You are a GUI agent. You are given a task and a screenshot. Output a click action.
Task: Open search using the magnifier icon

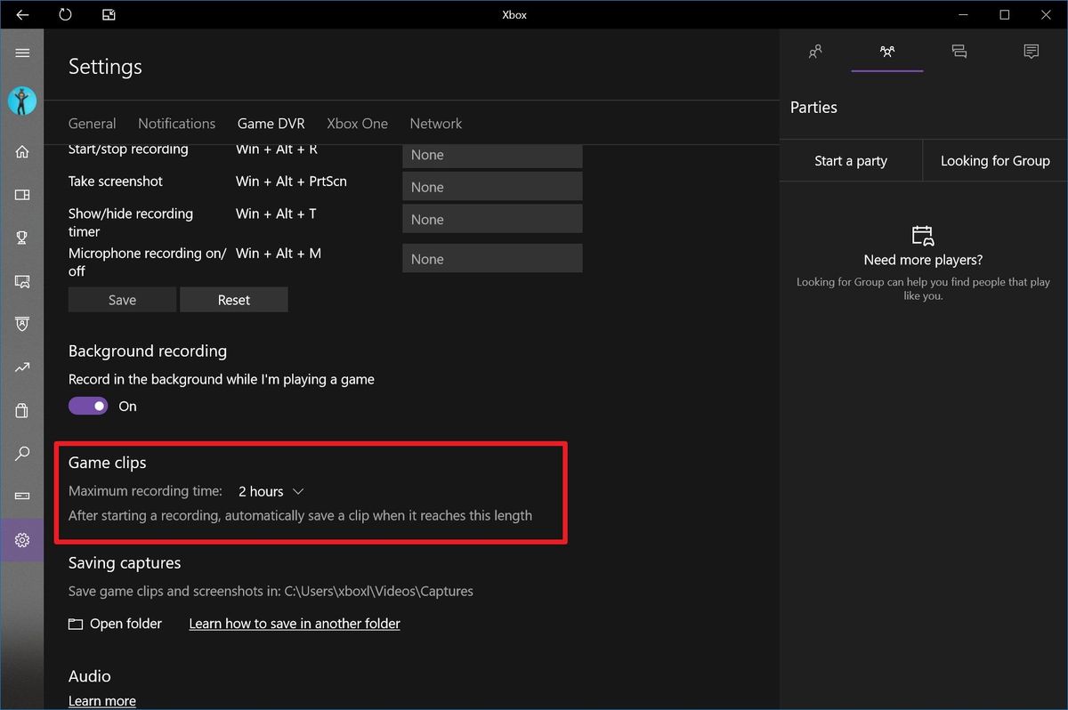[22, 453]
